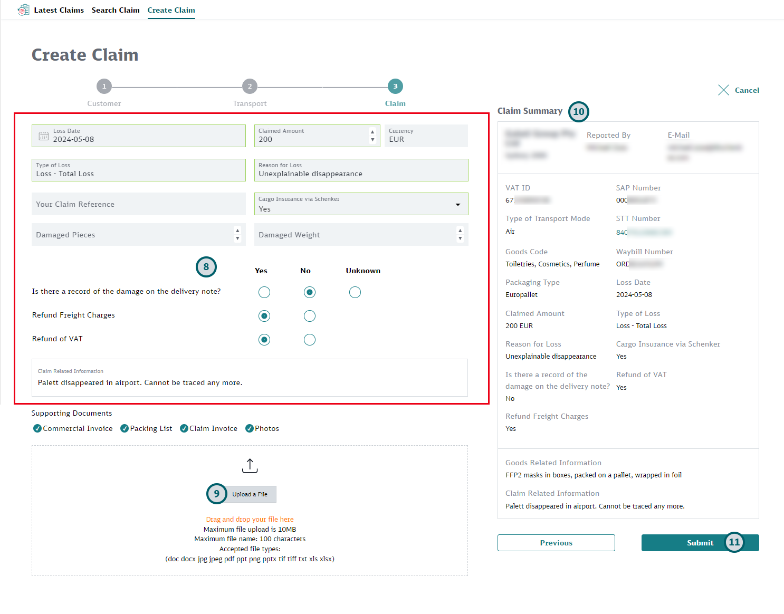784x614 pixels.
Task: Increment Claimed Amount with the up arrow
Action: tap(372, 132)
